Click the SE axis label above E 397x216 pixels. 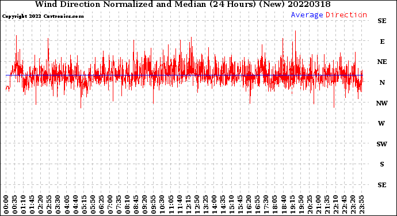382,21
